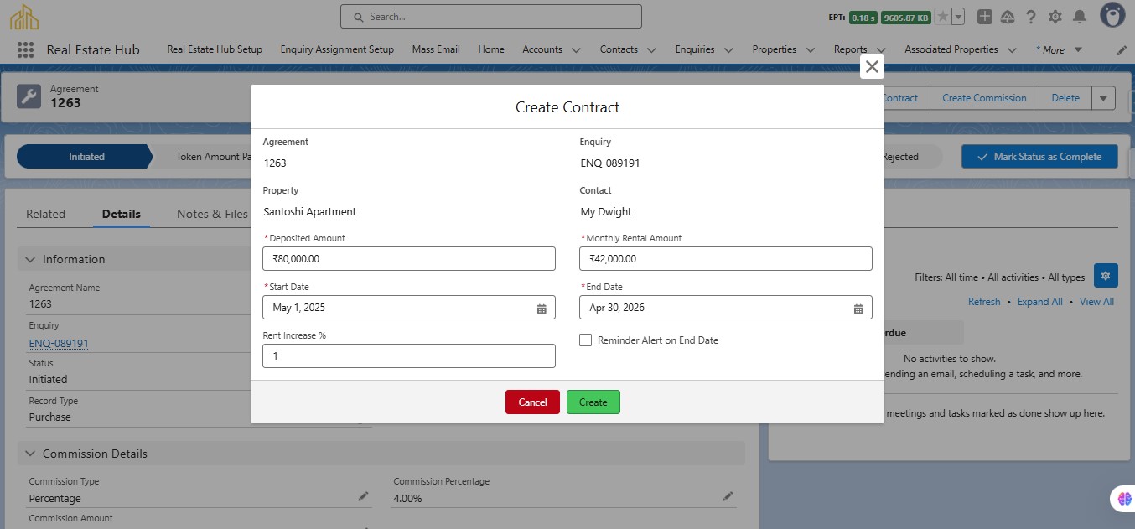This screenshot has width=1135, height=529.
Task: Click the user avatar profile icon
Action: pos(1112,16)
